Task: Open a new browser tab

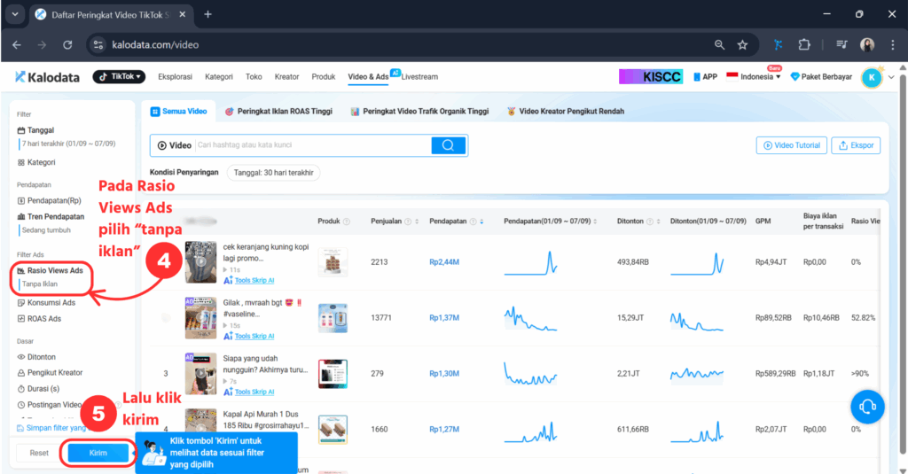Action: [207, 14]
